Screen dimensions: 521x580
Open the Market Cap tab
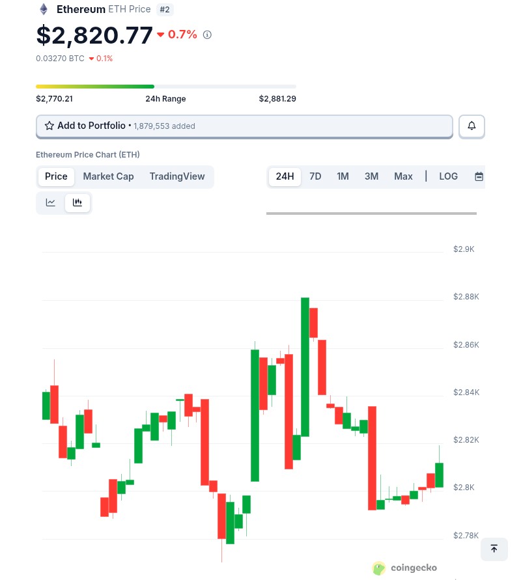coord(108,176)
